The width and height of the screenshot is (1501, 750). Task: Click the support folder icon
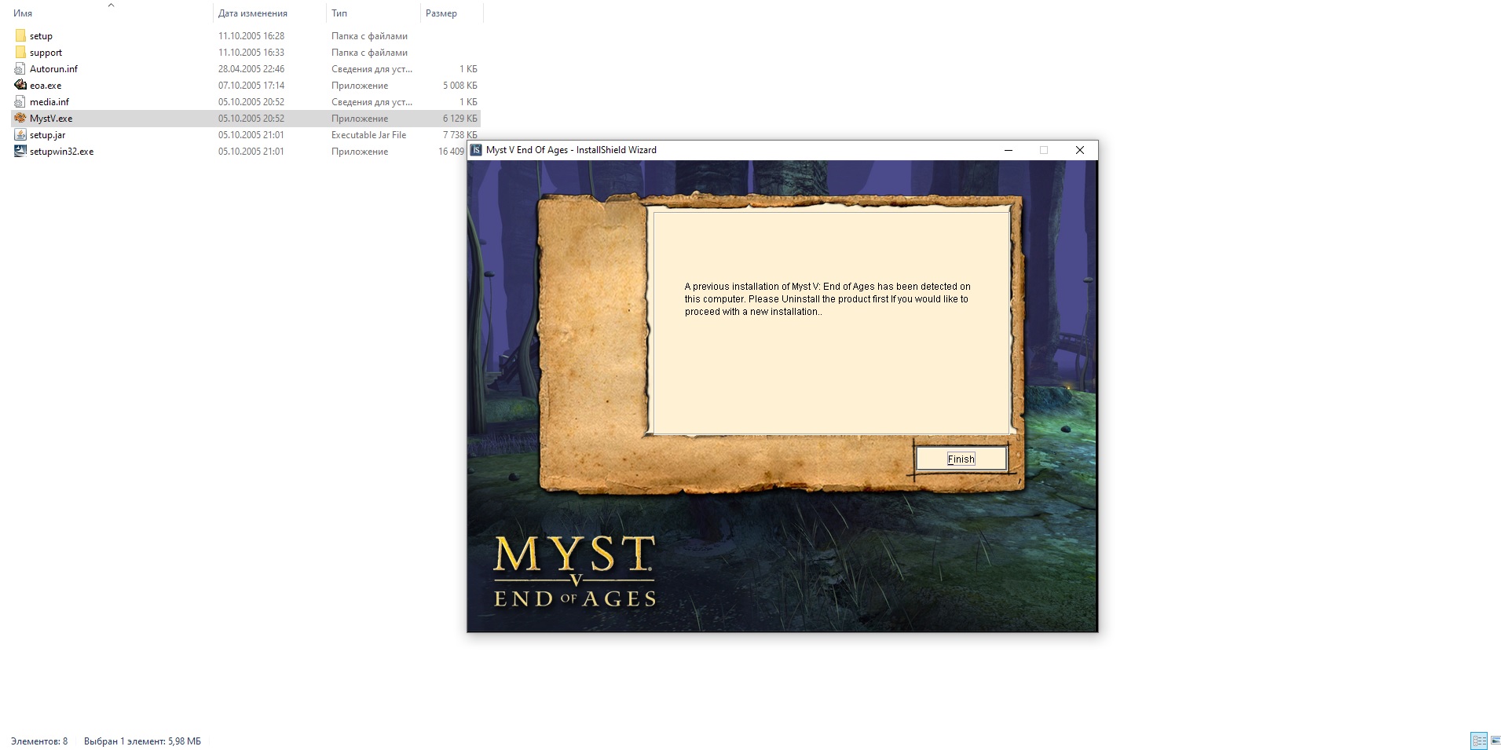click(x=20, y=53)
